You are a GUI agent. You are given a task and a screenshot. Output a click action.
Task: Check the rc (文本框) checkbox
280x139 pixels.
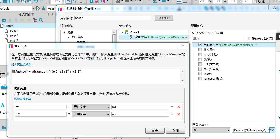point(200,54)
